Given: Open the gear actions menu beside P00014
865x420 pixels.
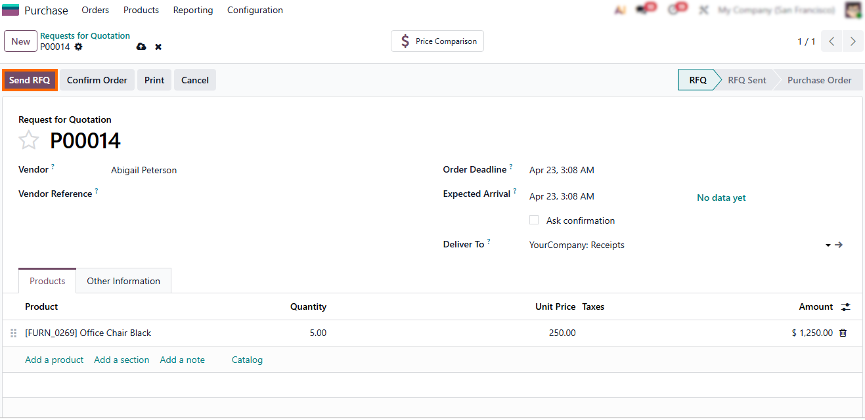Looking at the screenshot, I should pyautogui.click(x=79, y=47).
